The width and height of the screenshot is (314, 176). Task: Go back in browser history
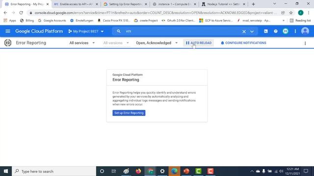pos(5,13)
